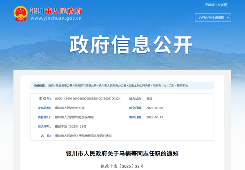The height and width of the screenshot is (170, 245).
Task: Click the 政府信息公开 banner heading
Action: (x=122, y=45)
